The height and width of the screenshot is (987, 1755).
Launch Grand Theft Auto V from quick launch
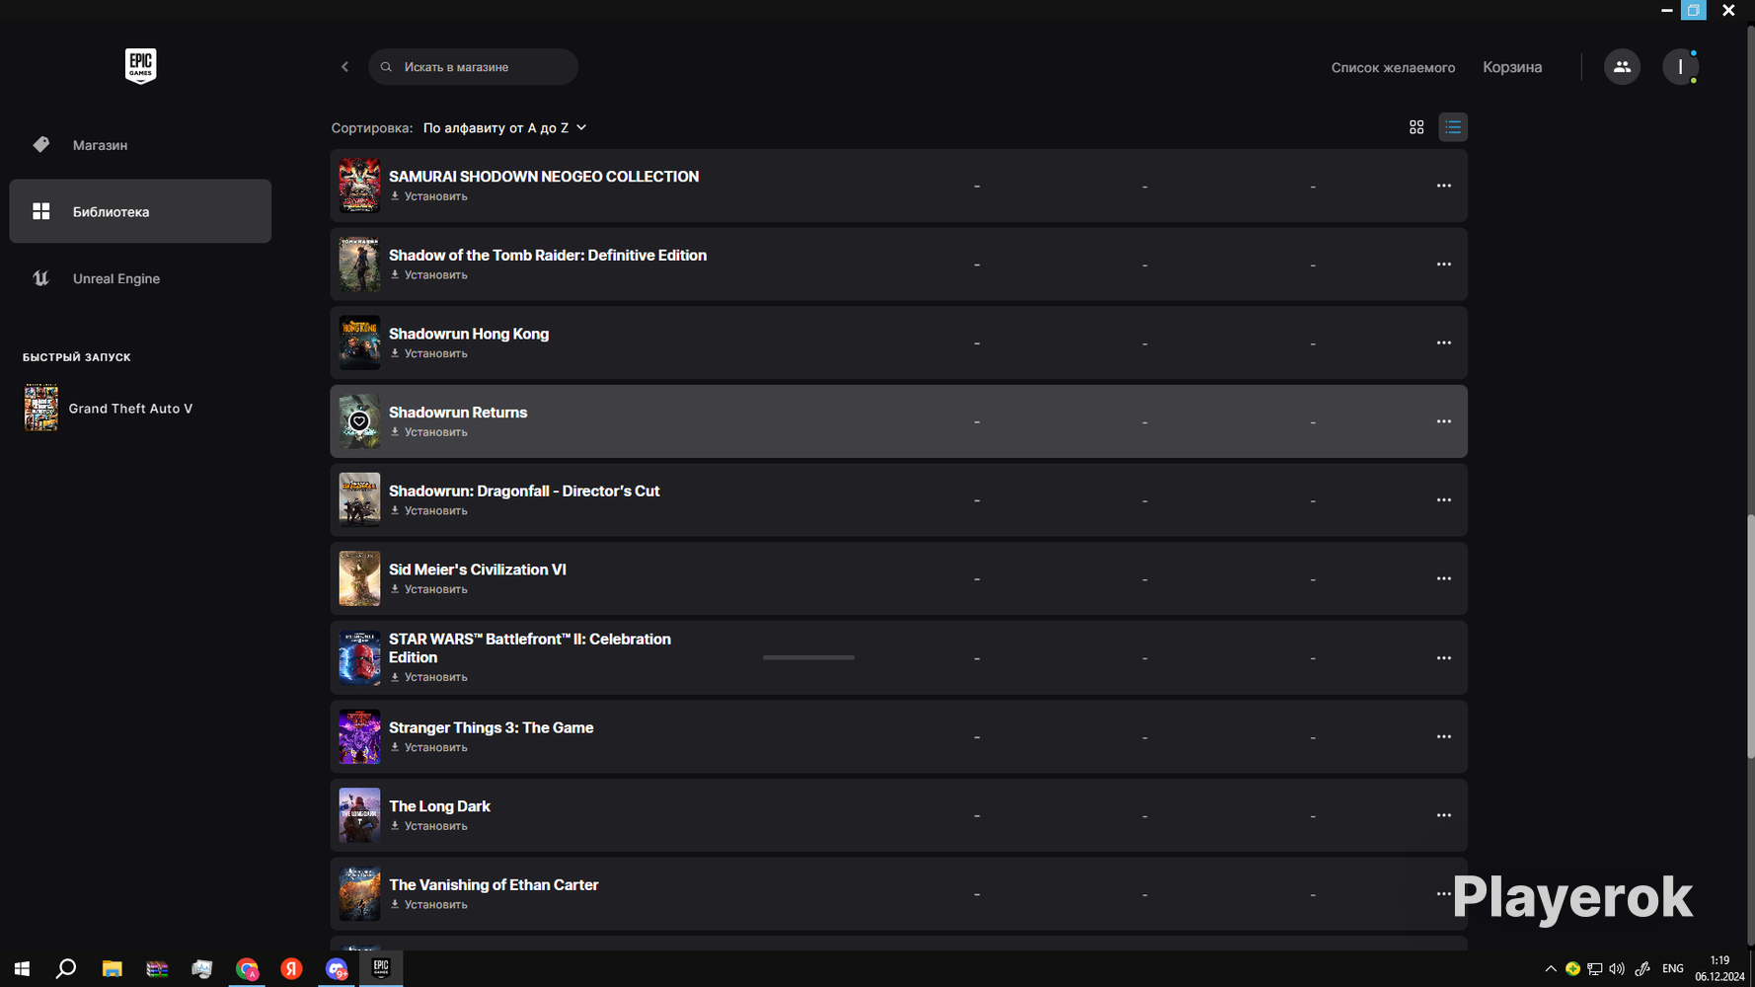109,408
